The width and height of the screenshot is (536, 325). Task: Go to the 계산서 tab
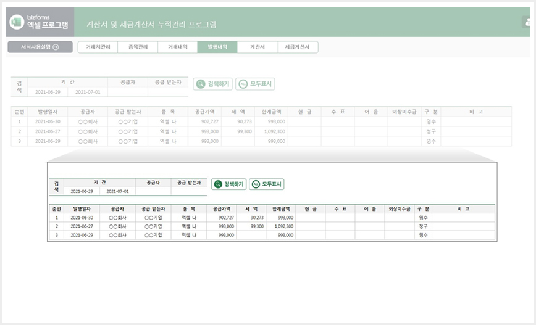click(258, 47)
